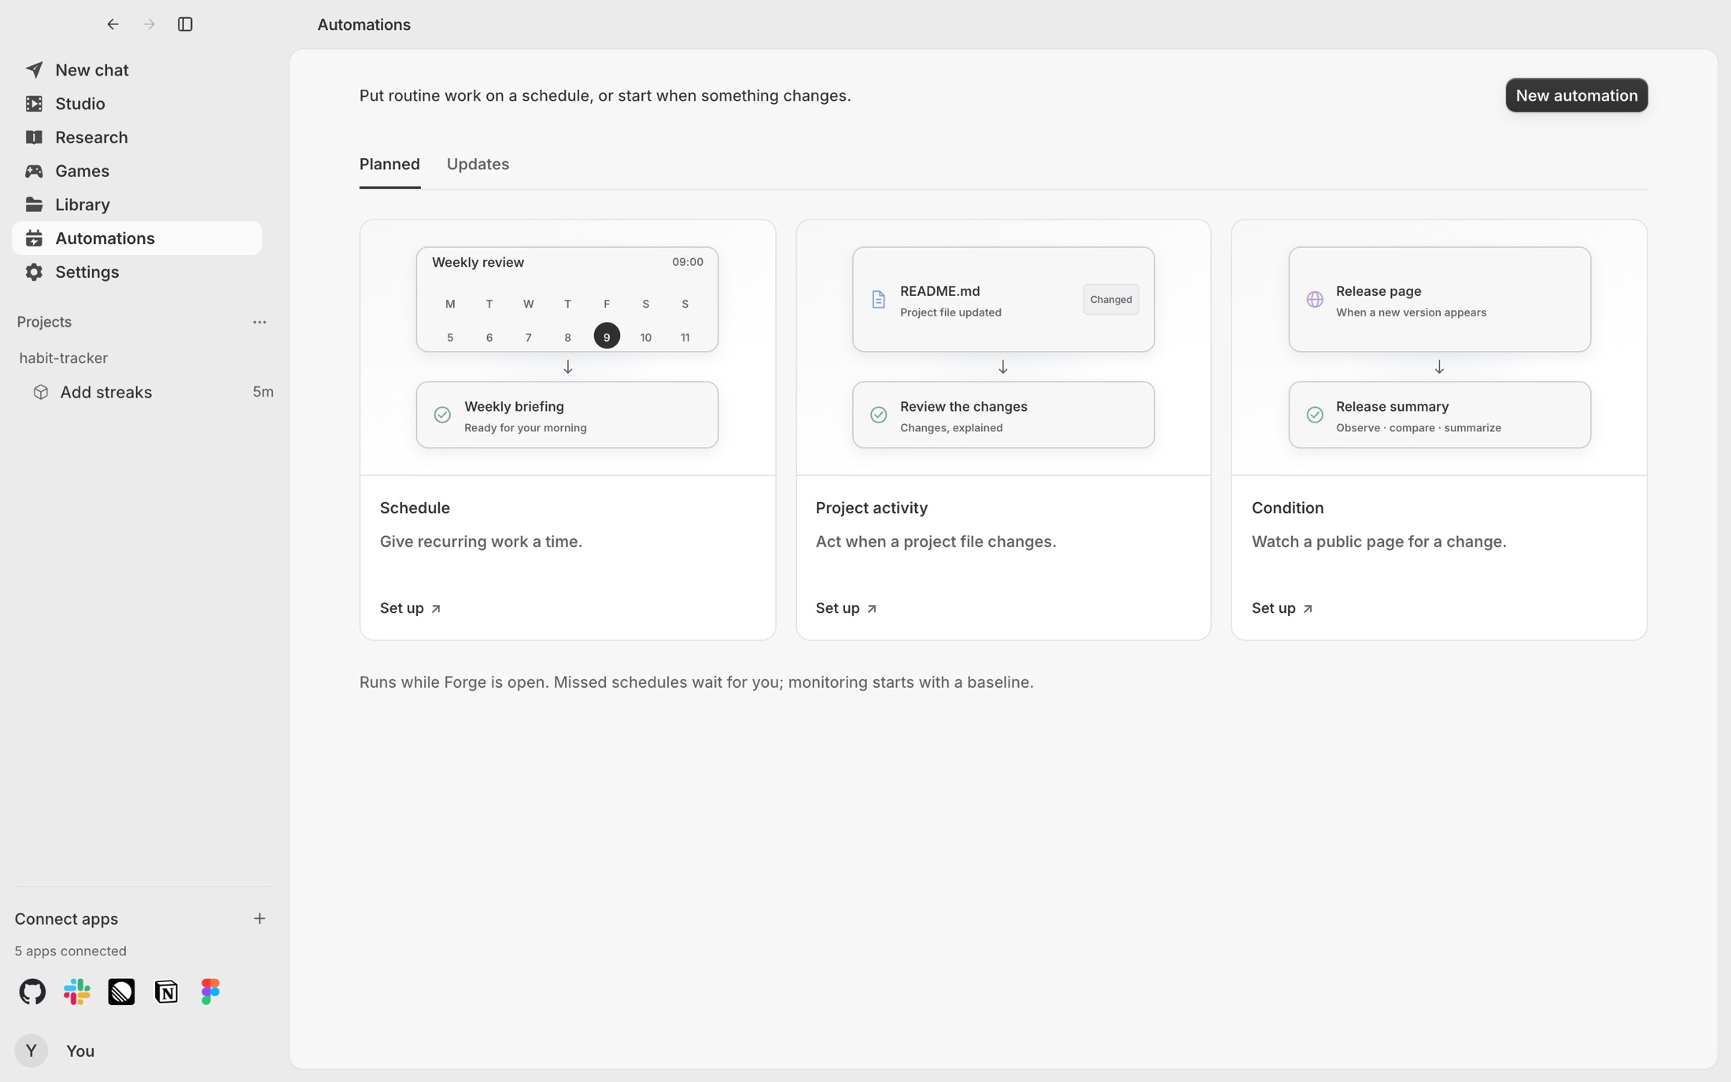Select the habit-tracker project
Image resolution: width=1731 pixels, height=1082 pixels.
pyautogui.click(x=64, y=358)
